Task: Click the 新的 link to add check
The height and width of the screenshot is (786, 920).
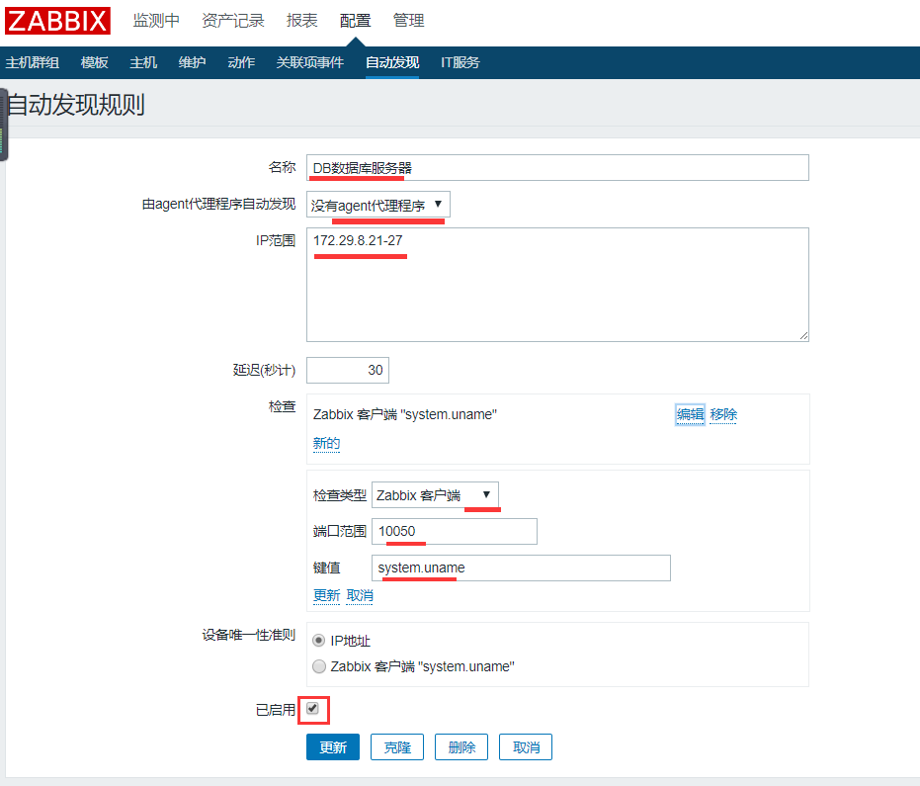Action: coord(326,443)
